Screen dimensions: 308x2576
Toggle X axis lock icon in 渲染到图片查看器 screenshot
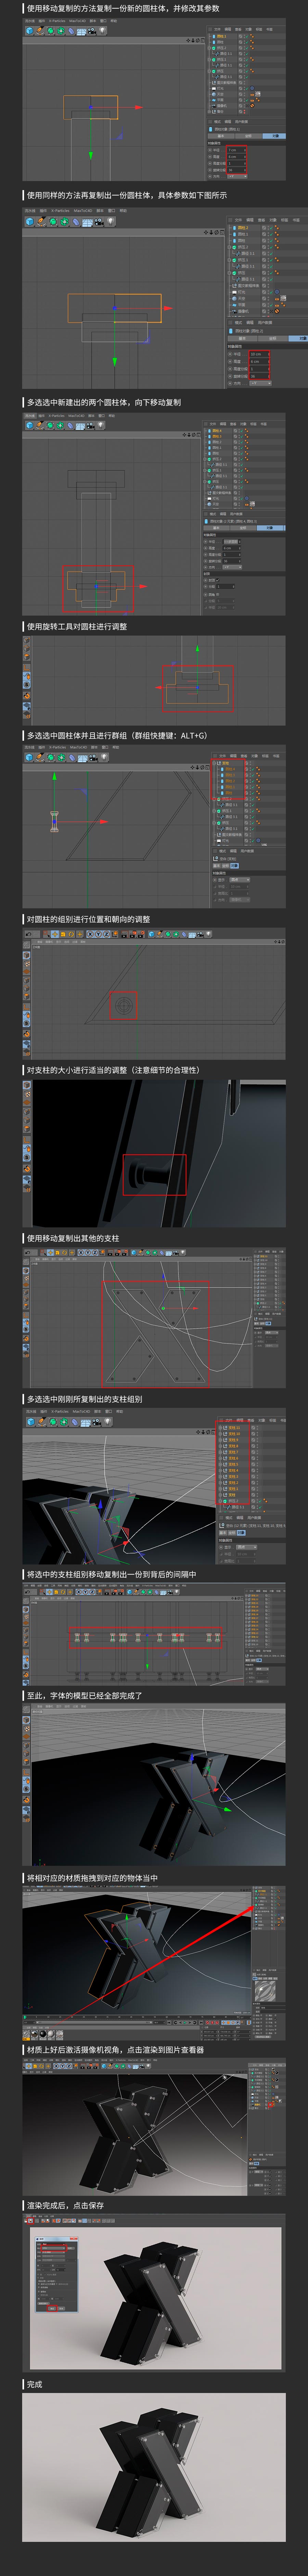point(57,2066)
